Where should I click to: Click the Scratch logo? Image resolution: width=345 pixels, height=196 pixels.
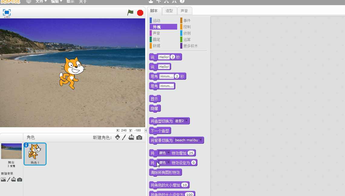point(10,2)
